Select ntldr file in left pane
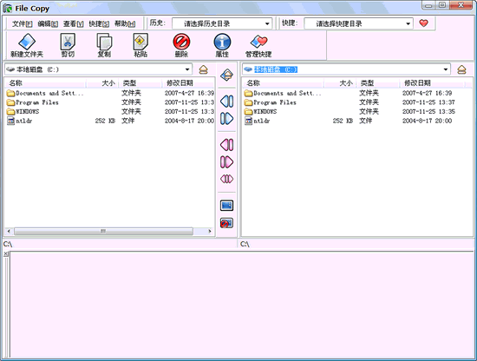This screenshot has height=361, width=477. [x=19, y=121]
